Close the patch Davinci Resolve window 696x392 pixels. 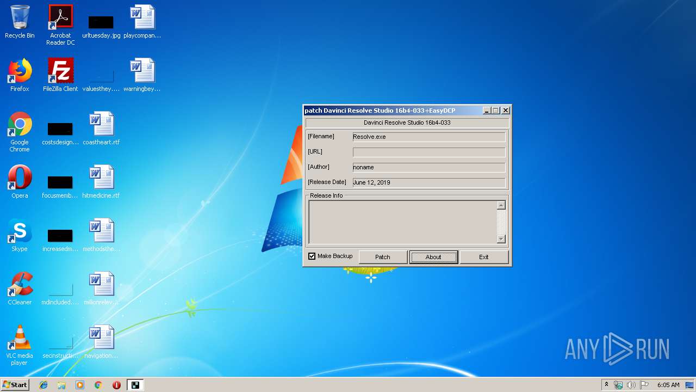pyautogui.click(x=505, y=111)
